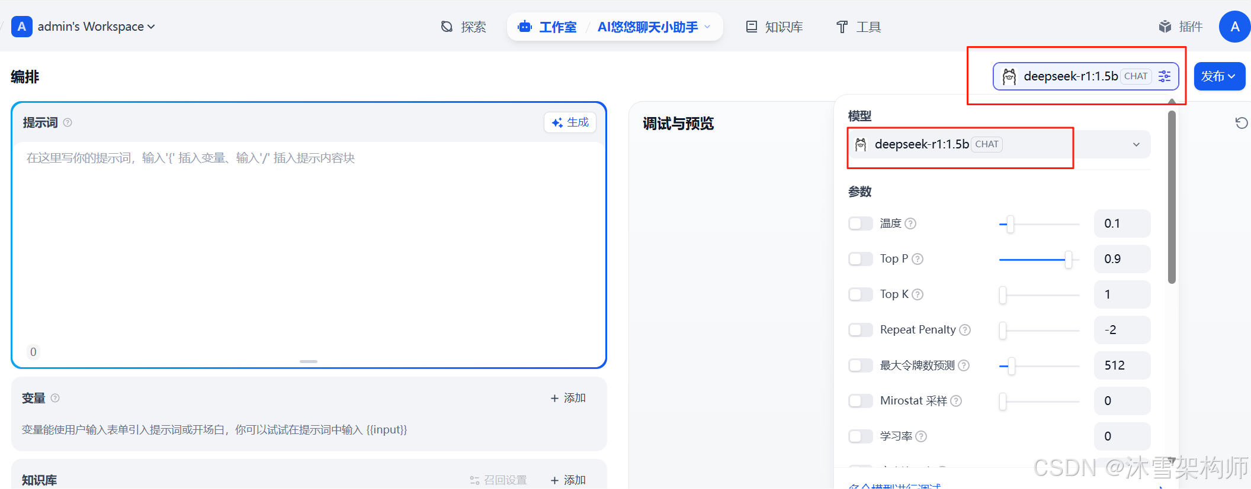Click the help icon next to 温度
The image size is (1251, 489).
911,224
